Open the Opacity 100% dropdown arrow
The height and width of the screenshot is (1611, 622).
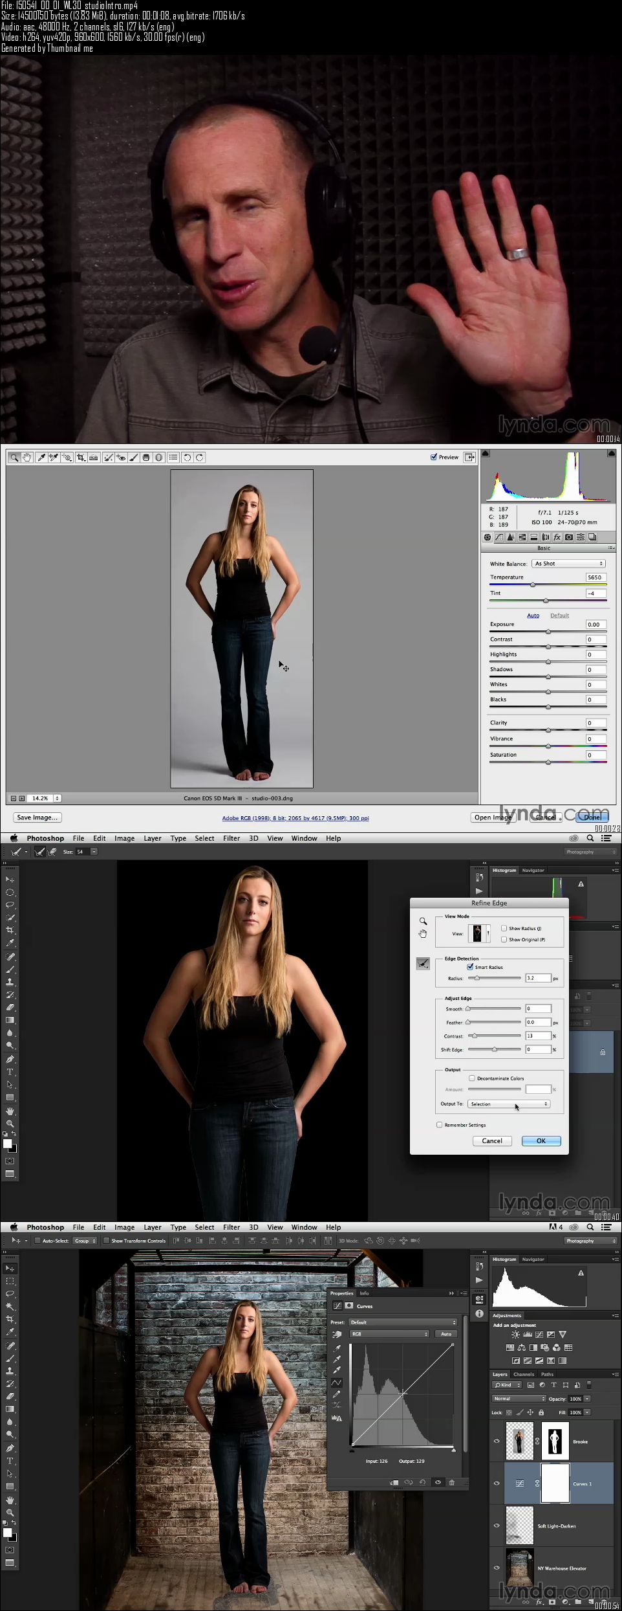587,1399
